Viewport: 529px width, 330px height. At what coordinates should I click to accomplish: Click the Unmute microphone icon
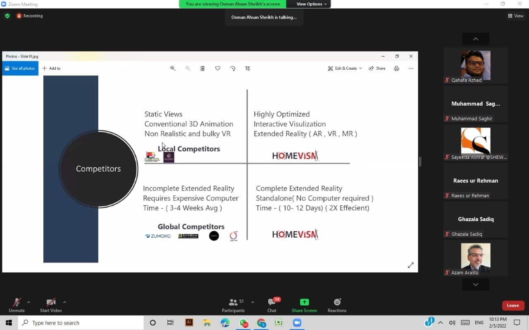tap(17, 302)
